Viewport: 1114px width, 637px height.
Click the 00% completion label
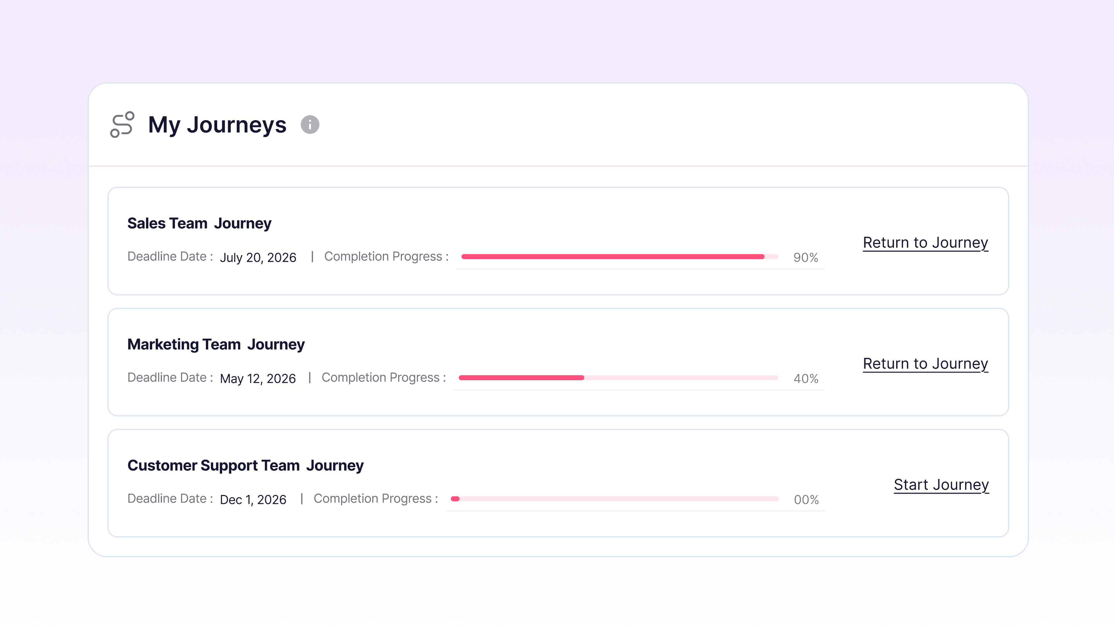click(806, 499)
